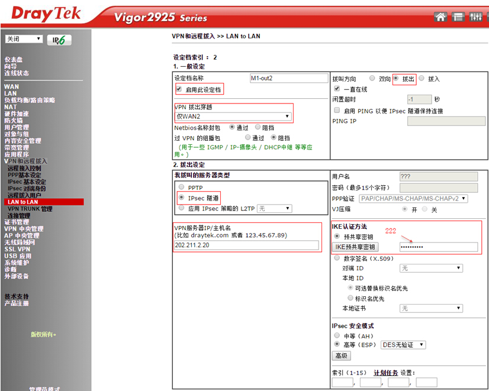Open the 对端 ID dropdown

pyautogui.click(x=432, y=268)
